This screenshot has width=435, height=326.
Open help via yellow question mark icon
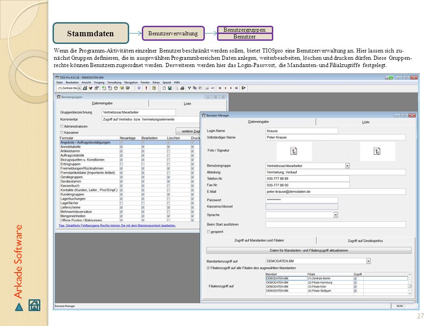click(x=154, y=88)
